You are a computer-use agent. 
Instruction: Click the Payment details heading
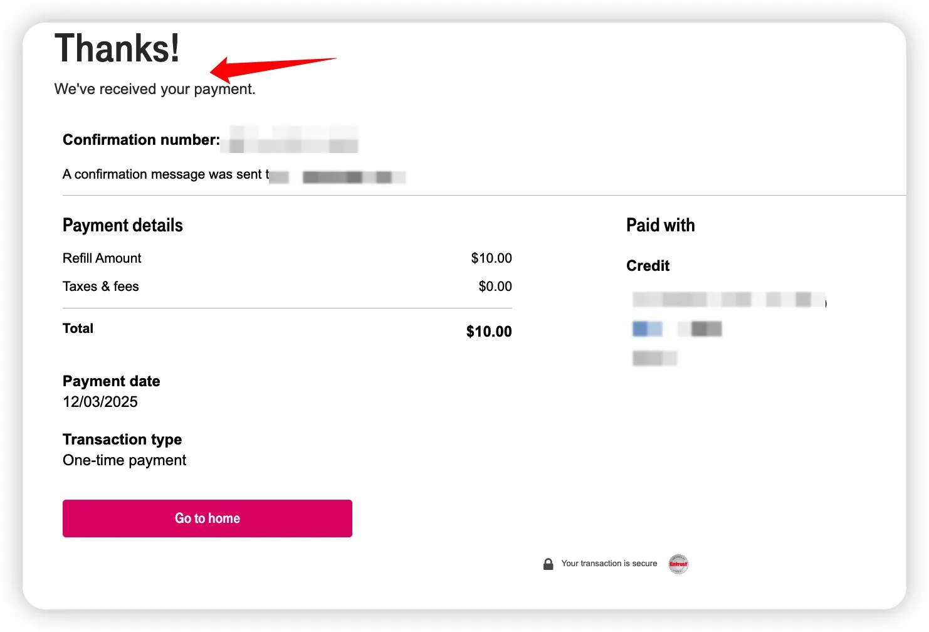[x=123, y=225]
